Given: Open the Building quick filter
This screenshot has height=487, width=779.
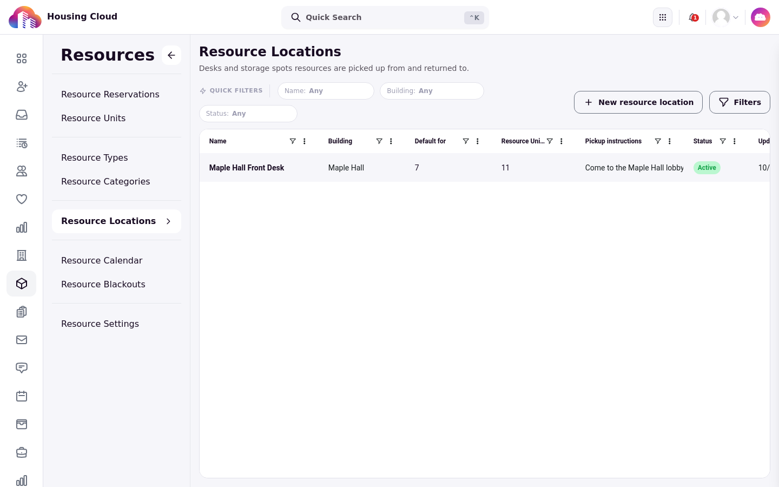Looking at the screenshot, I should tap(432, 91).
